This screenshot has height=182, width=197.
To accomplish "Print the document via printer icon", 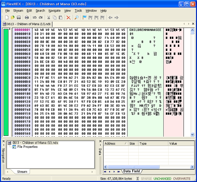I will click(x=27, y=18).
